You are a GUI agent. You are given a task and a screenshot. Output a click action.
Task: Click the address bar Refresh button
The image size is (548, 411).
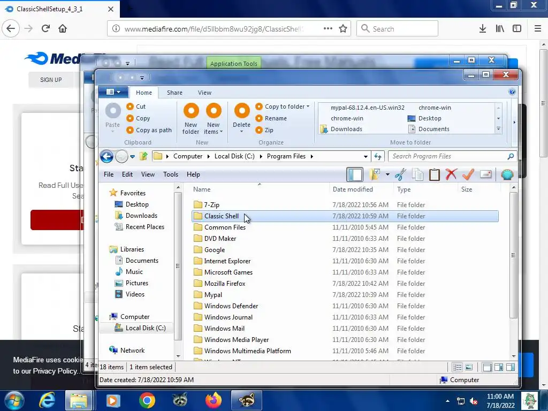pos(378,156)
